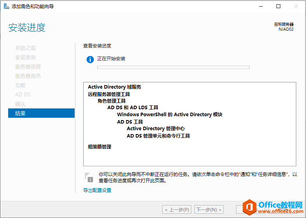306x218 pixels.
Task: Click the 确认 step in the sidebar
Action: point(20,104)
